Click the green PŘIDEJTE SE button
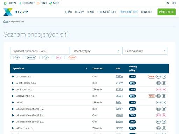This screenshot has width=179, height=134. [166, 12]
